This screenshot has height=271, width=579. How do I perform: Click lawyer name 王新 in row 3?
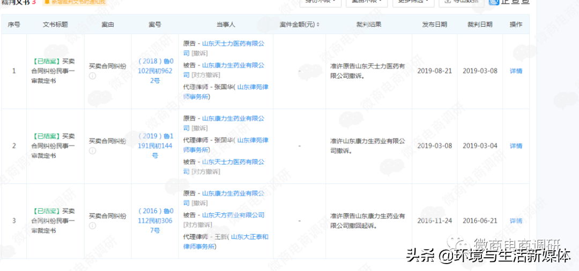pos(221,237)
